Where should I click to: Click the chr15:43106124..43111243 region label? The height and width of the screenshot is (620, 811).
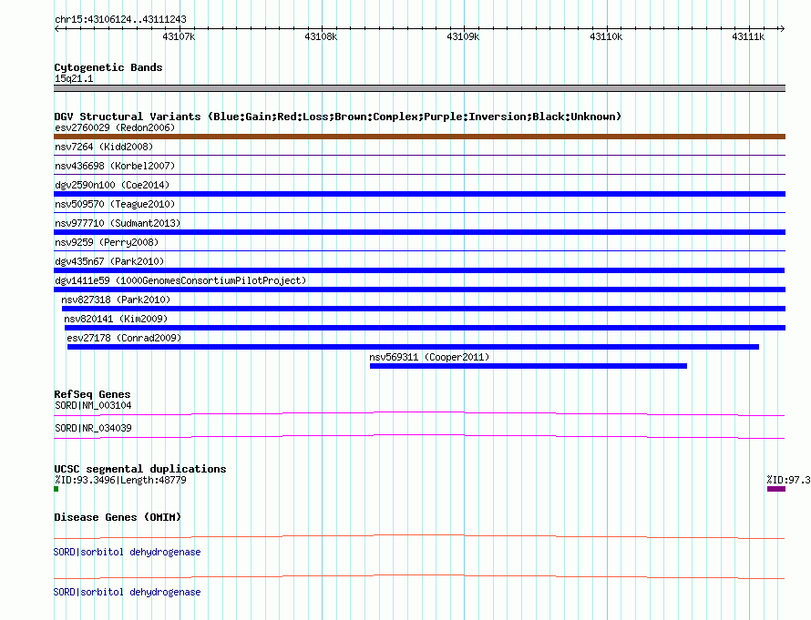[120, 19]
